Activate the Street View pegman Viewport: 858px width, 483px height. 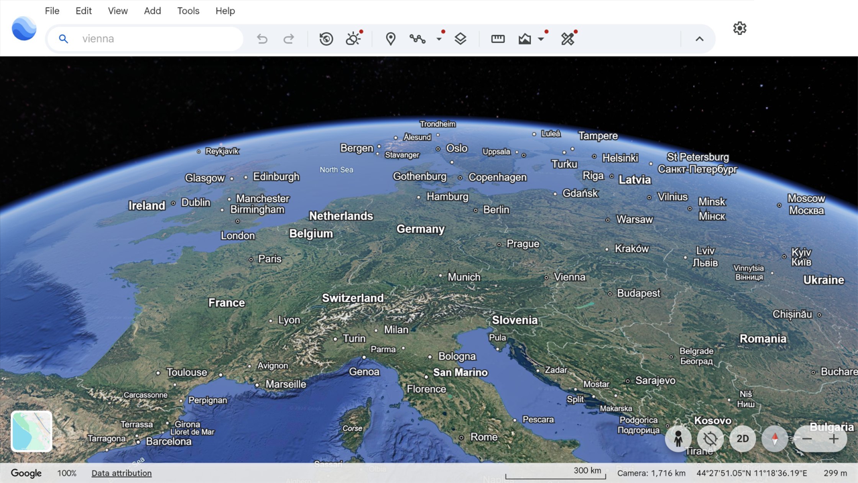pyautogui.click(x=678, y=439)
